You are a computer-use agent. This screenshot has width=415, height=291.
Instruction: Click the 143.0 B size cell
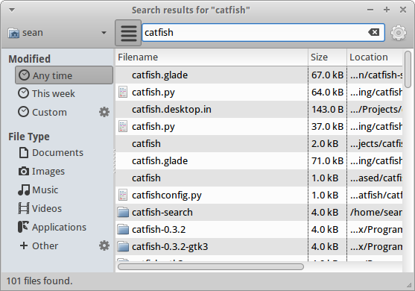click(327, 110)
